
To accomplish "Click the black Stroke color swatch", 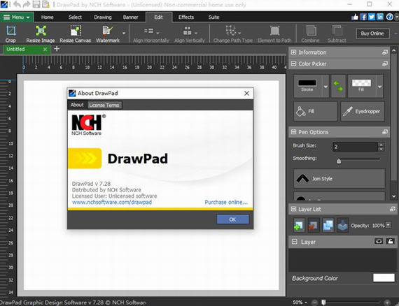I will click(307, 82).
